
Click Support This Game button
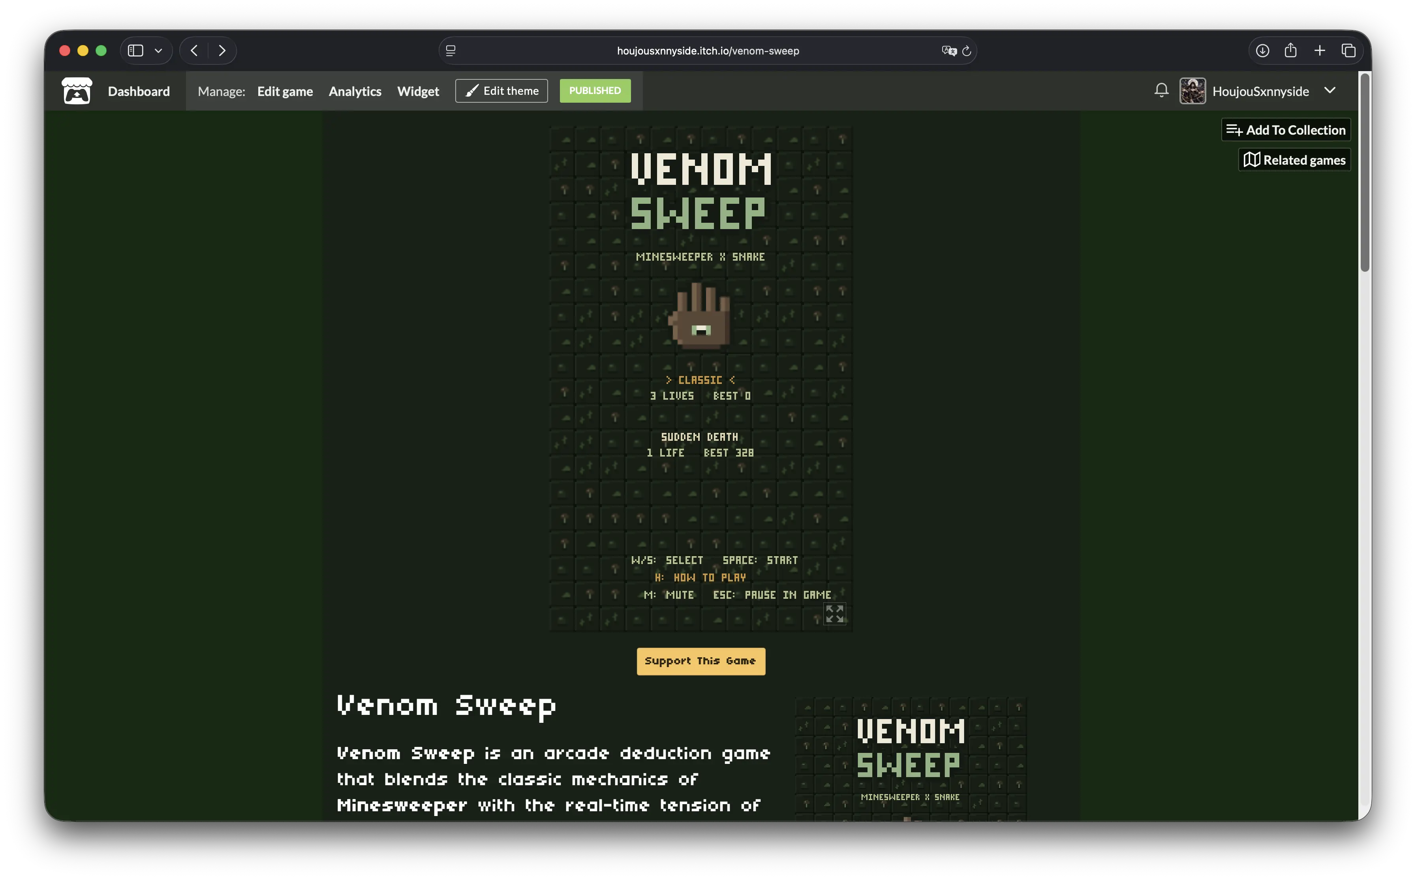701,661
